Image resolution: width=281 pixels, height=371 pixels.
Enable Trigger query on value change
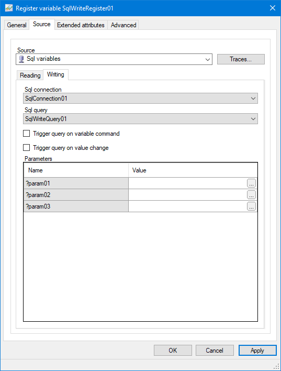pos(27,148)
